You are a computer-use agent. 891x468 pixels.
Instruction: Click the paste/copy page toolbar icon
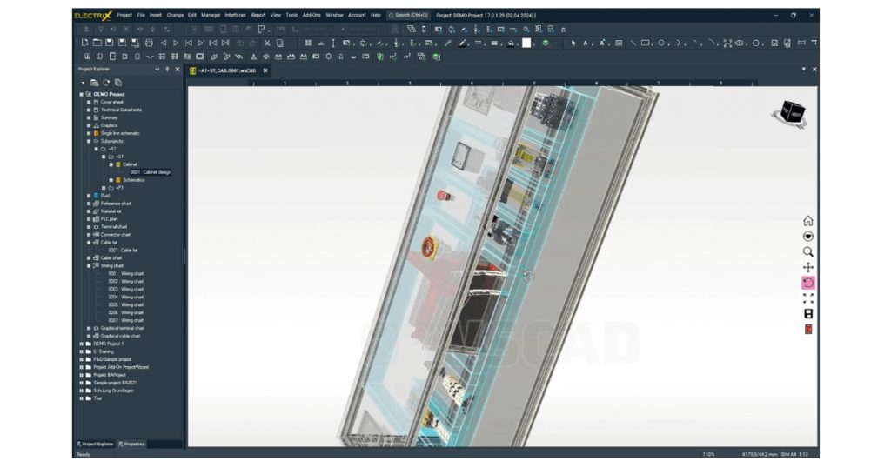pos(279,43)
